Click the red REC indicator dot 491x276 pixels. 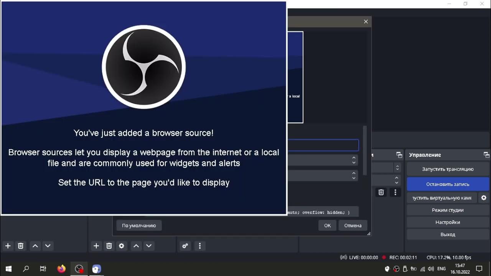(384, 258)
